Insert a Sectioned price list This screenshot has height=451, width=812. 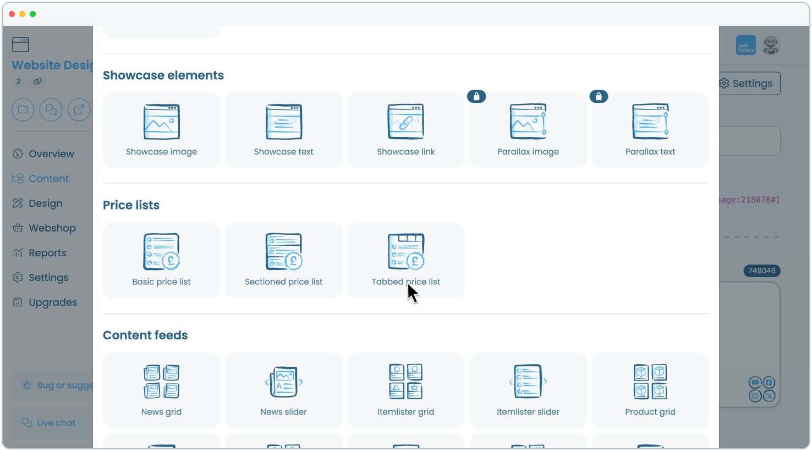pos(283,260)
